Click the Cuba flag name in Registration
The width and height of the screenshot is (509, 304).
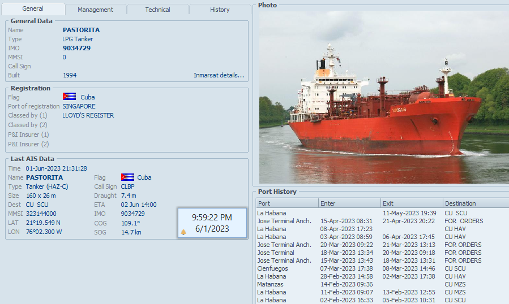click(88, 97)
